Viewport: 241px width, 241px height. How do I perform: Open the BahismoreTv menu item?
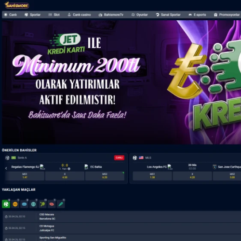(x=111, y=15)
